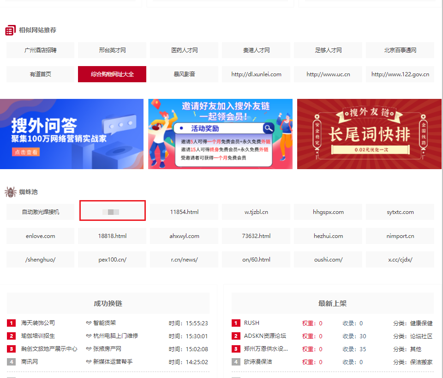Switch to the 最新上架 panel header
443x378 pixels.
(x=332, y=304)
